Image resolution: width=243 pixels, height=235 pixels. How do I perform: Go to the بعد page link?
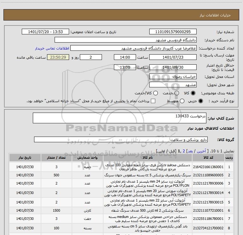[x=190, y=151]
